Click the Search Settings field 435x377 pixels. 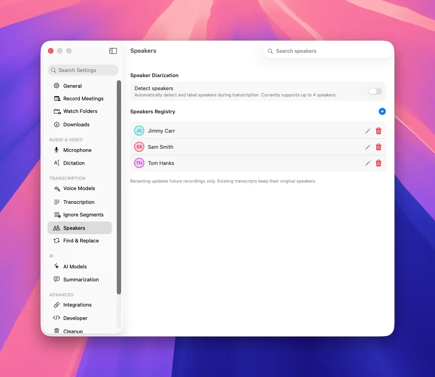(x=83, y=70)
